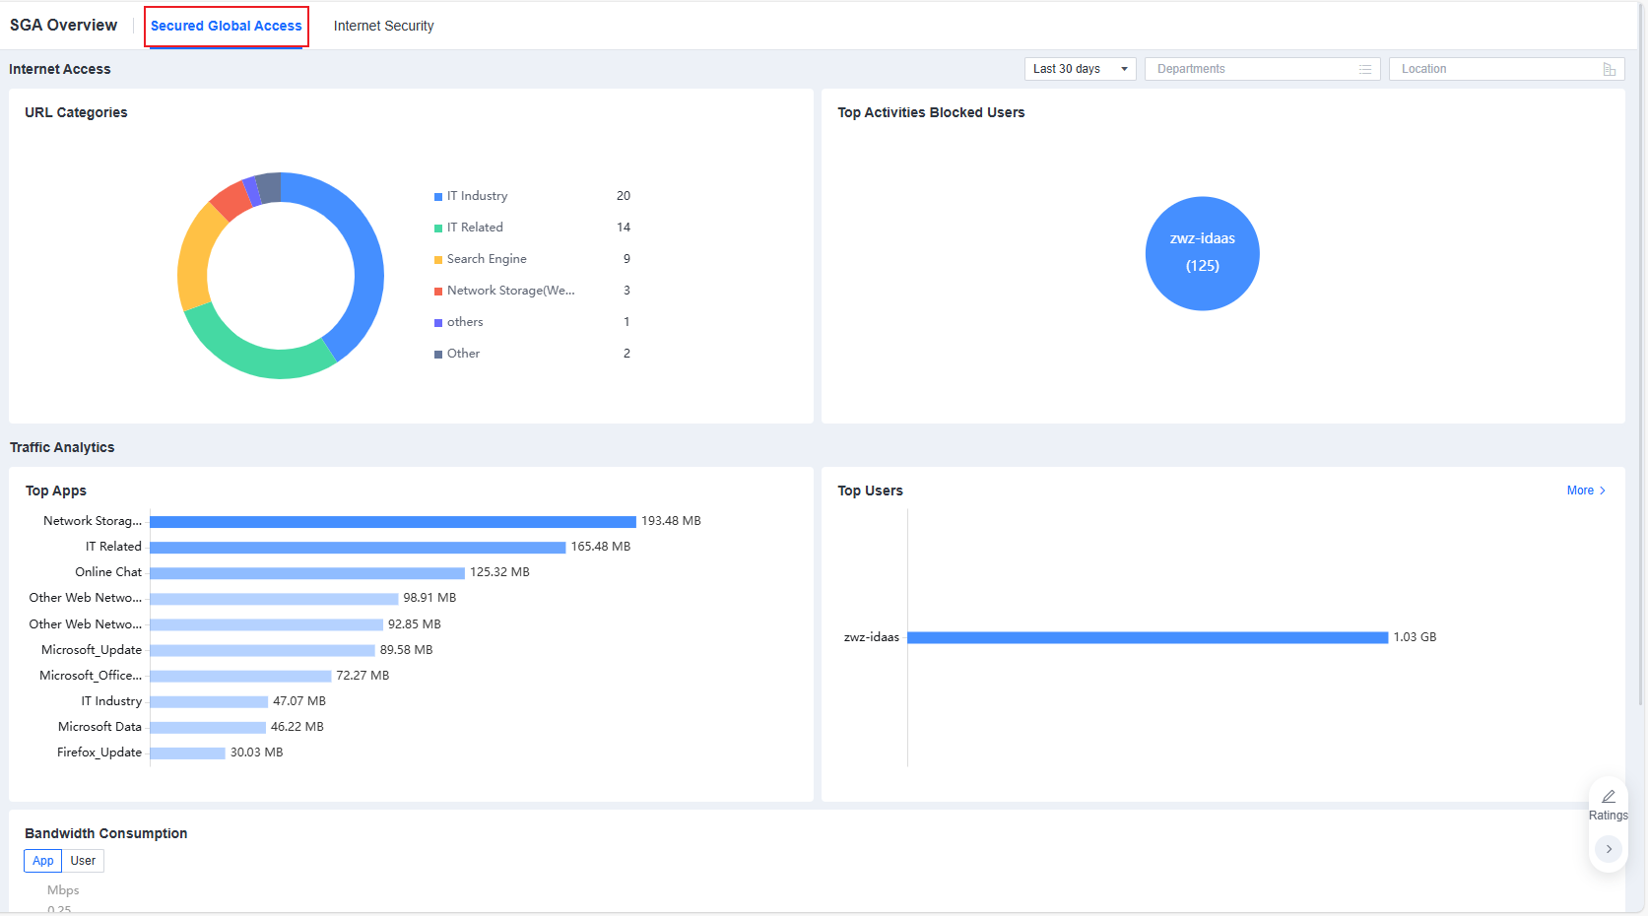Click the 'Microsoft Data' app label

point(99,727)
